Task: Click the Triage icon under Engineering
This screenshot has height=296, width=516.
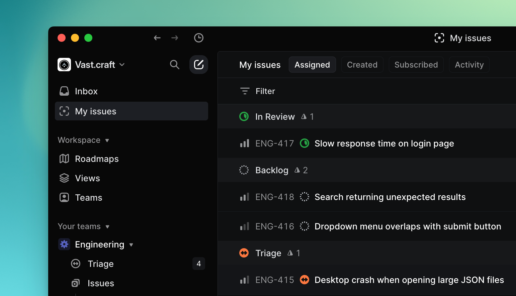Action: point(75,264)
